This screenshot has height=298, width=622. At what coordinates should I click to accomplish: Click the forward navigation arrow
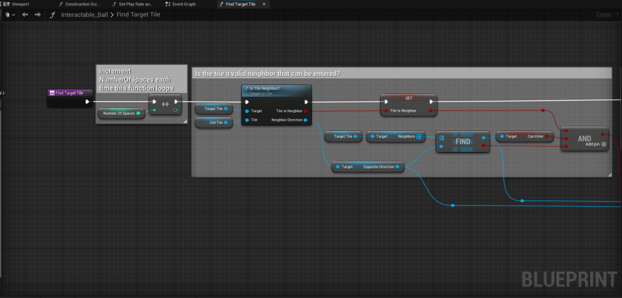click(38, 15)
